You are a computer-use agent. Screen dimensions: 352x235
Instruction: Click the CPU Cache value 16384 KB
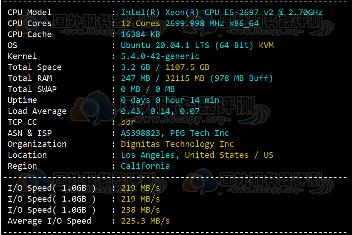pos(140,34)
